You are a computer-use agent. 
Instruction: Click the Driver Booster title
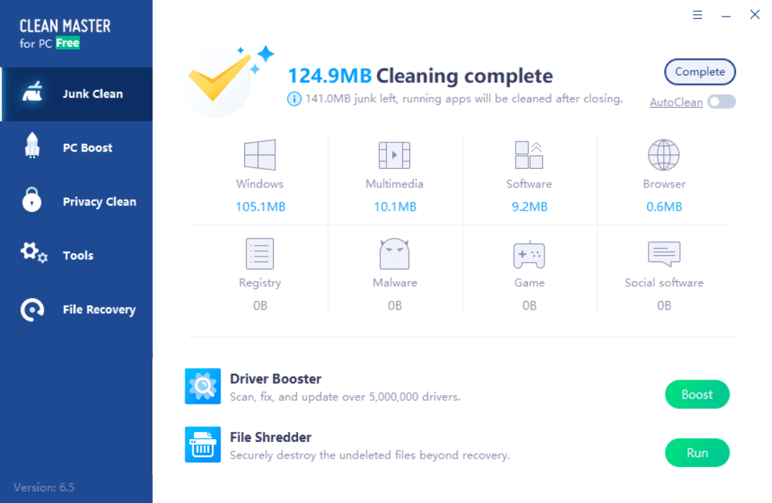(275, 379)
